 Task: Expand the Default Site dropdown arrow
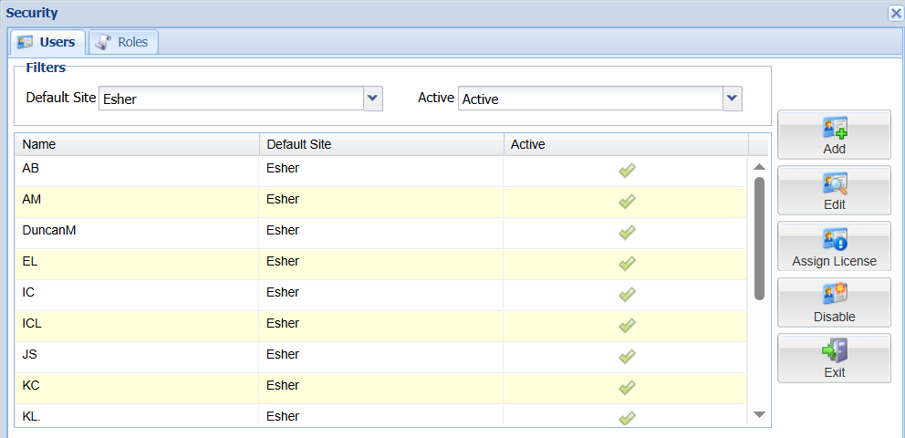pos(372,99)
